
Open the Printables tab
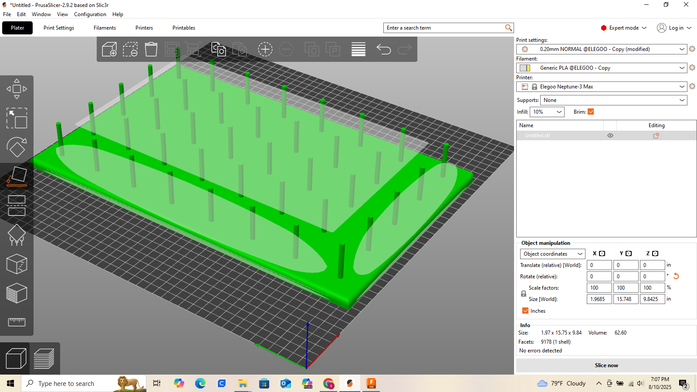click(184, 28)
